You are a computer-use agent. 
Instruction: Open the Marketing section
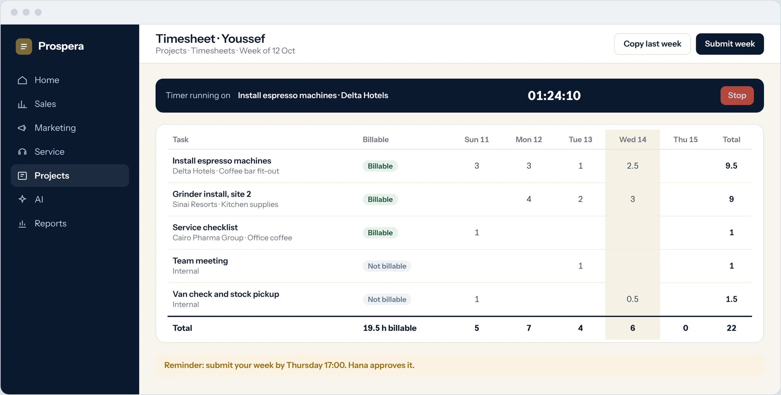(70, 128)
